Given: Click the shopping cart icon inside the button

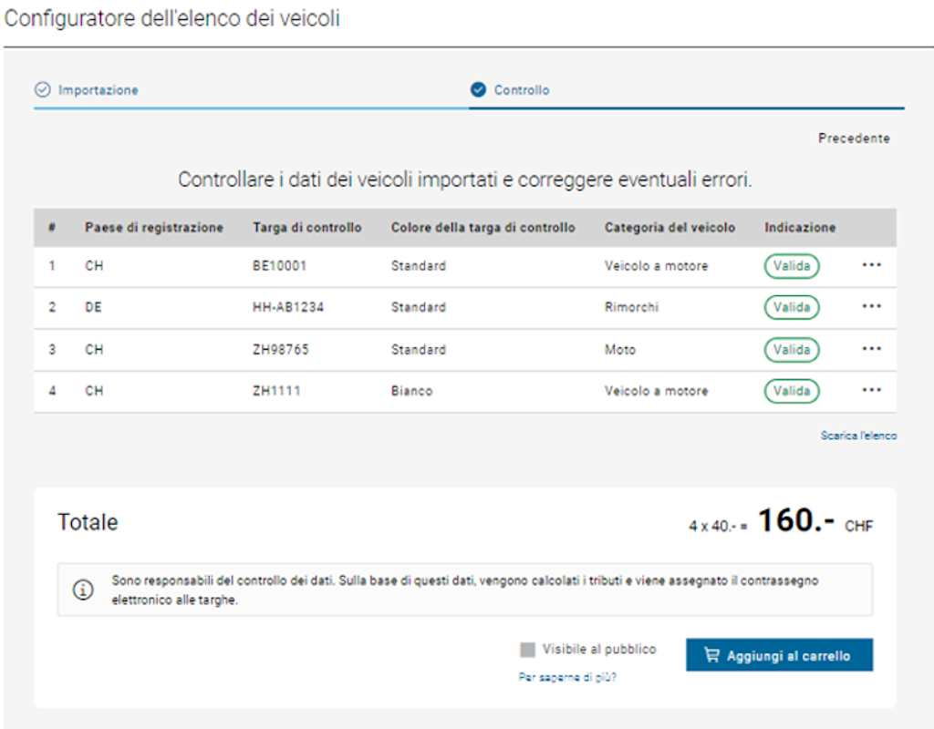Looking at the screenshot, I should (x=714, y=654).
